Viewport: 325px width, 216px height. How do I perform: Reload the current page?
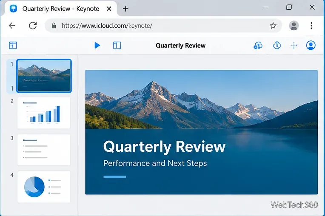coord(33,26)
